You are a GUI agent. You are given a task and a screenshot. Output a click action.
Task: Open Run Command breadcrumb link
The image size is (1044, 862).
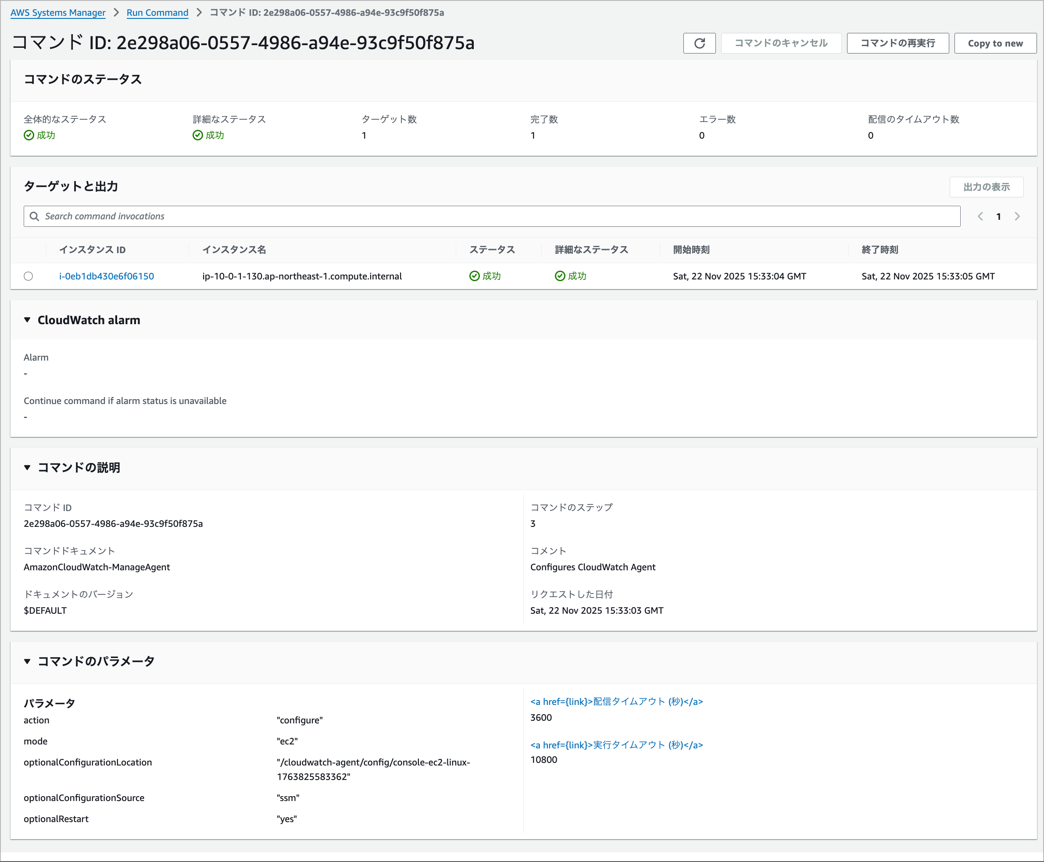(157, 12)
